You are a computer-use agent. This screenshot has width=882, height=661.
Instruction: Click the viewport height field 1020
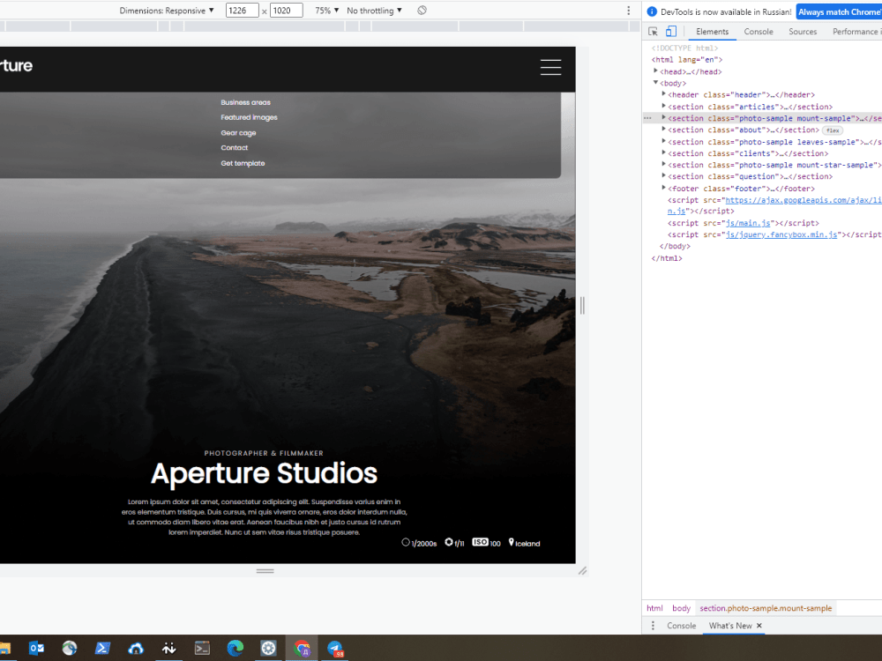click(x=287, y=10)
